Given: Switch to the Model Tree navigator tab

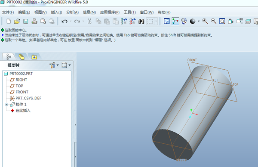Looking at the screenshot, I should pos(9,57).
